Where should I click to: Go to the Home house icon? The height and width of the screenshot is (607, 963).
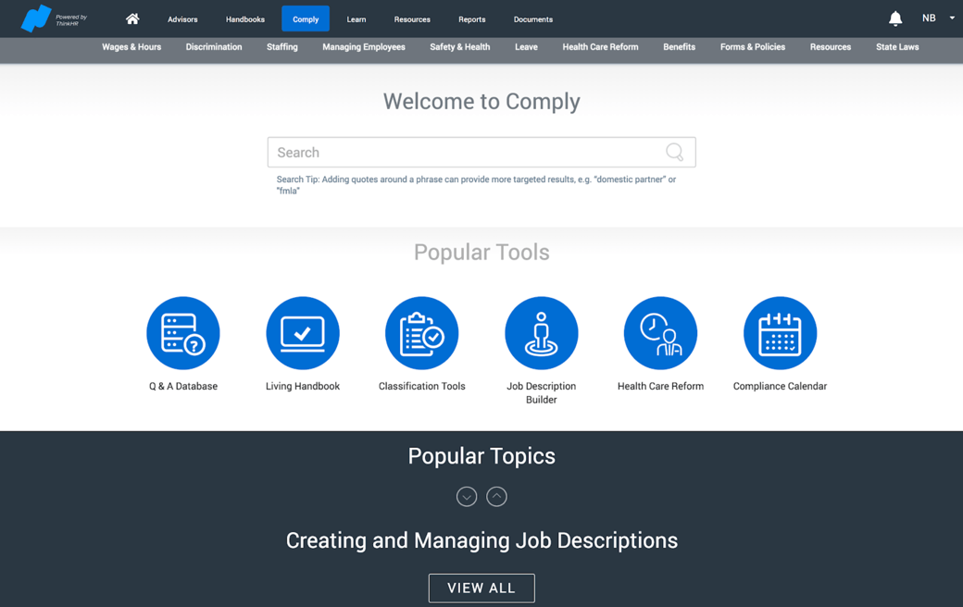click(x=132, y=19)
